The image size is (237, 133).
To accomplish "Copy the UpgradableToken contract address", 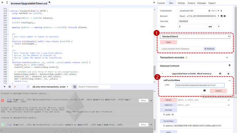I will coord(220,74).
